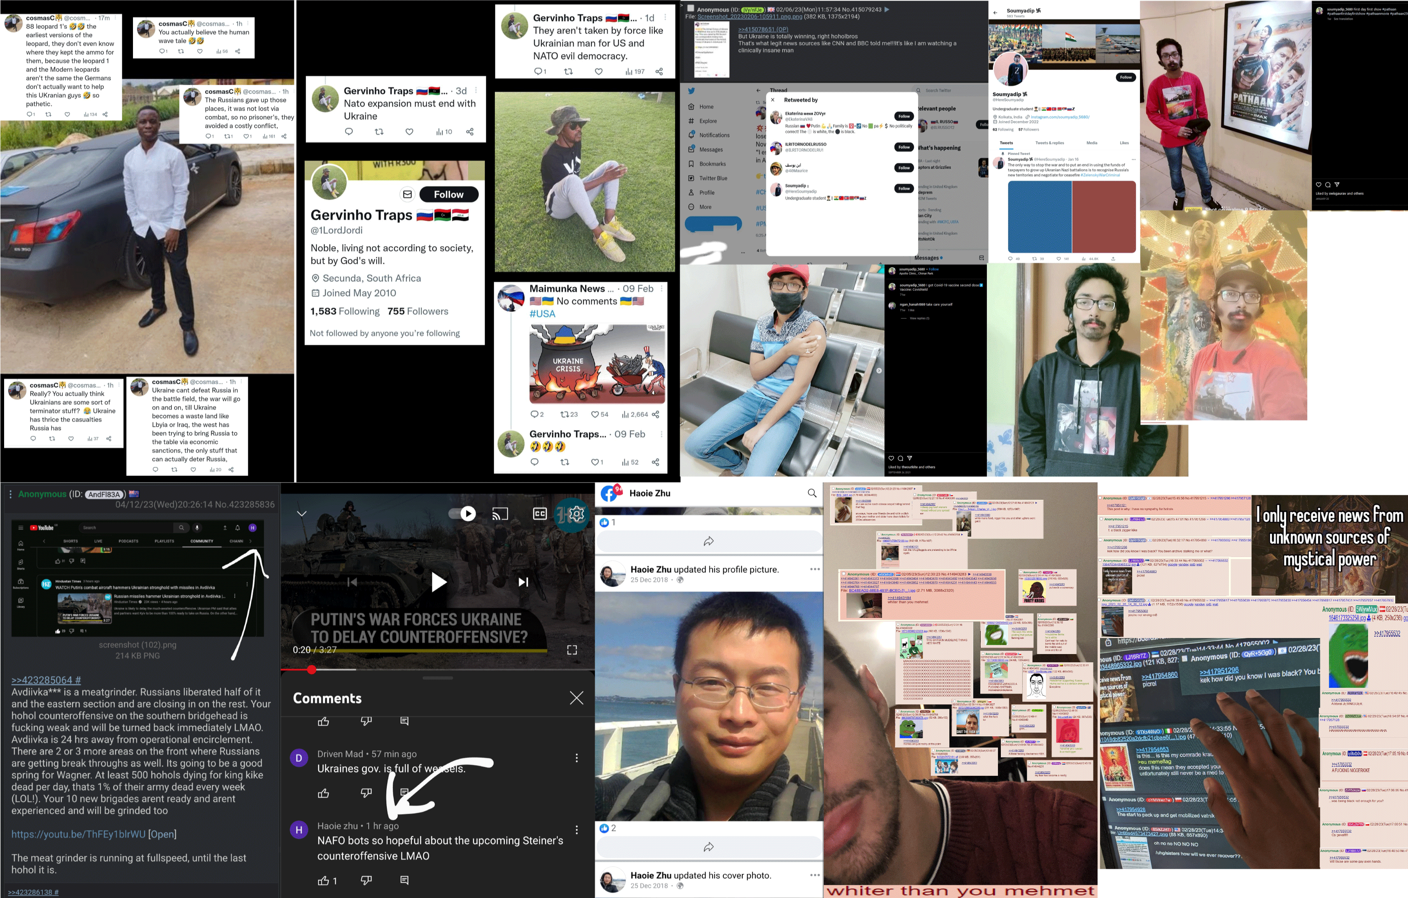Screen dimensions: 1408x898
Task: Toggle closed captions CC in YouTube player
Action: click(x=540, y=514)
